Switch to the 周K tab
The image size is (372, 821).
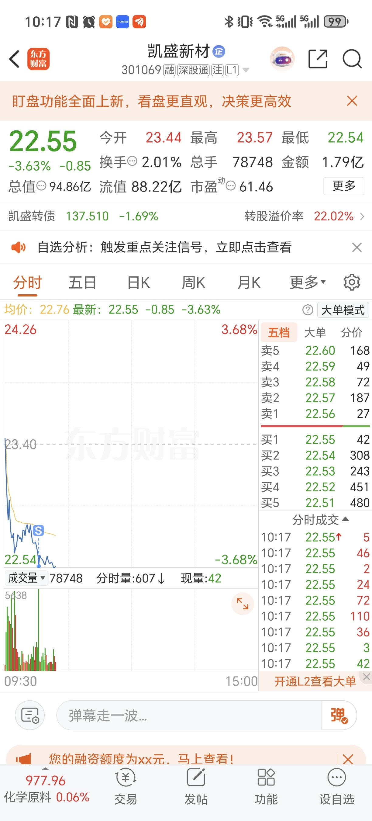193,282
